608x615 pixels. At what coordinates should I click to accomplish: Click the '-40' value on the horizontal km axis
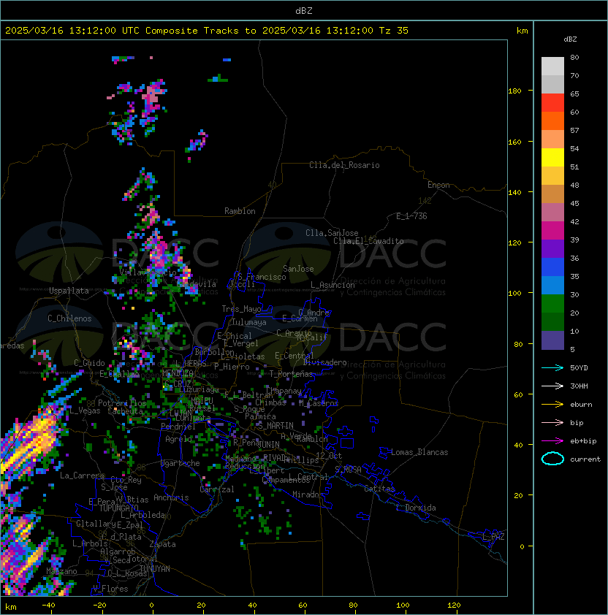48,606
